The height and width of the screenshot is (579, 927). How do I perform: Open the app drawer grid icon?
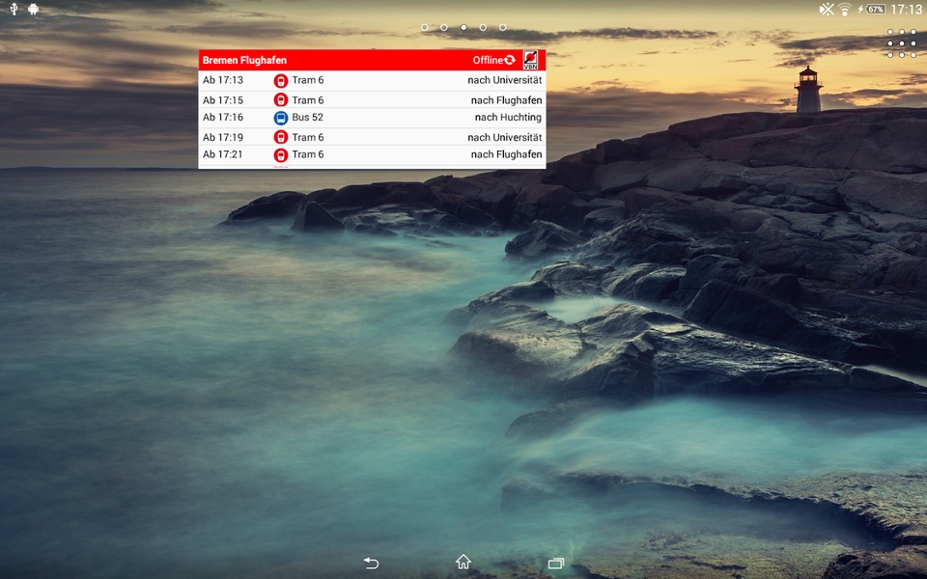pos(902,43)
